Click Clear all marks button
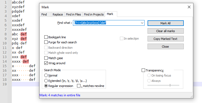Viewport: 202px width, 103px height. tap(166, 31)
